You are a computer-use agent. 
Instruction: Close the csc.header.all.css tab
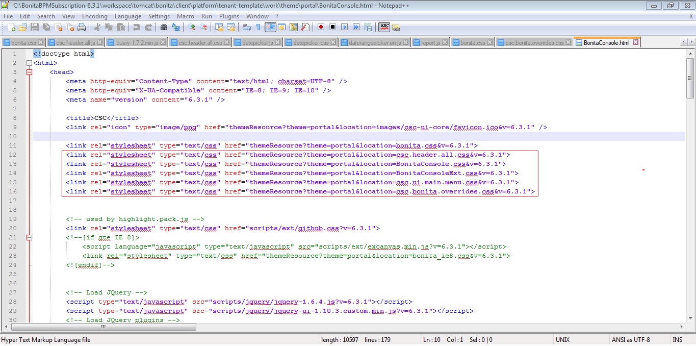tap(227, 43)
